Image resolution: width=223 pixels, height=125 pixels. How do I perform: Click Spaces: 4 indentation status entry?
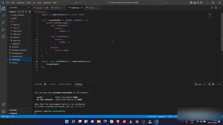coord(162,117)
